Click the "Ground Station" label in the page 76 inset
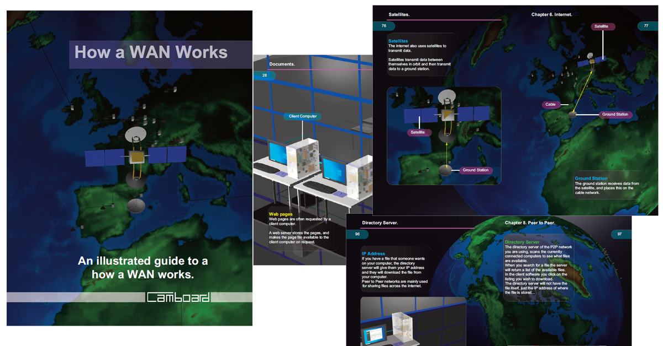663x346 pixels. 476,170
